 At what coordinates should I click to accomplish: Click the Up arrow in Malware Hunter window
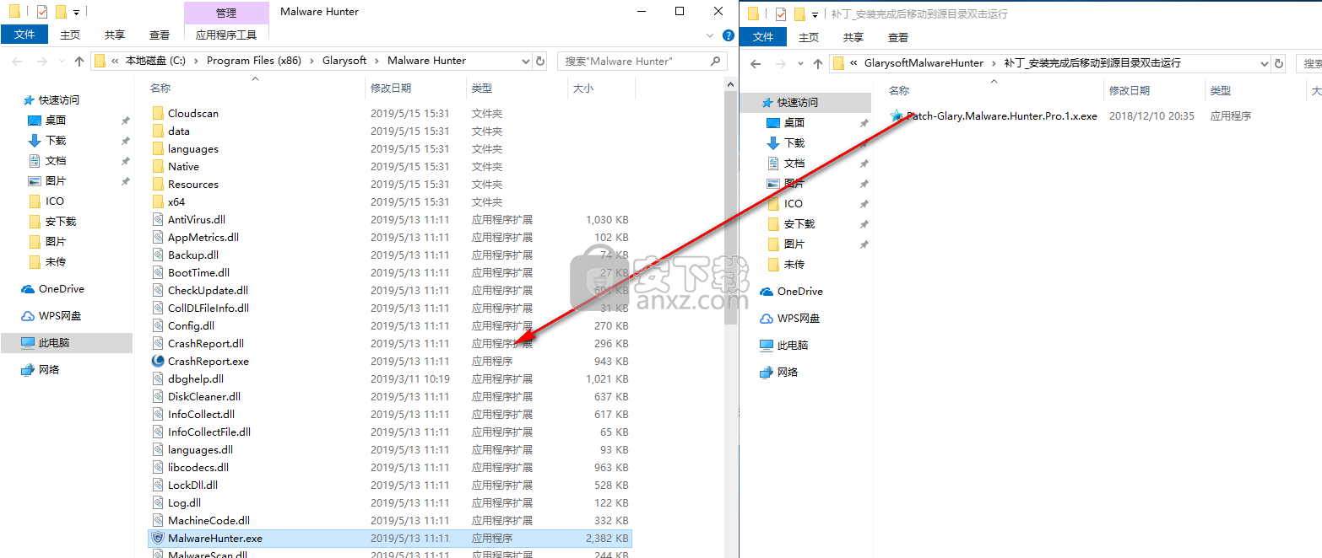(79, 61)
